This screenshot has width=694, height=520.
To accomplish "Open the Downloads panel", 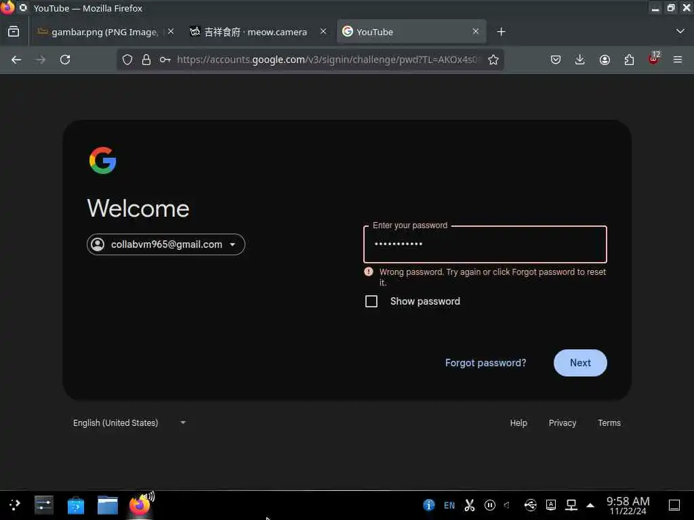I will click(x=580, y=60).
